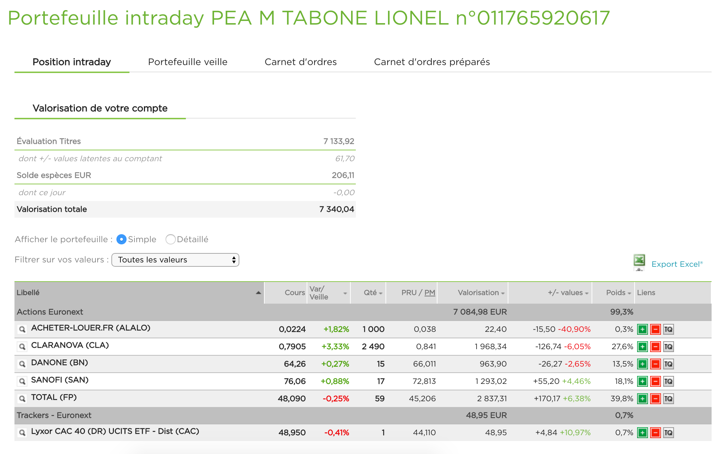721x454 pixels.
Task: Select the Détaillé portfolio display option
Action: click(x=170, y=239)
